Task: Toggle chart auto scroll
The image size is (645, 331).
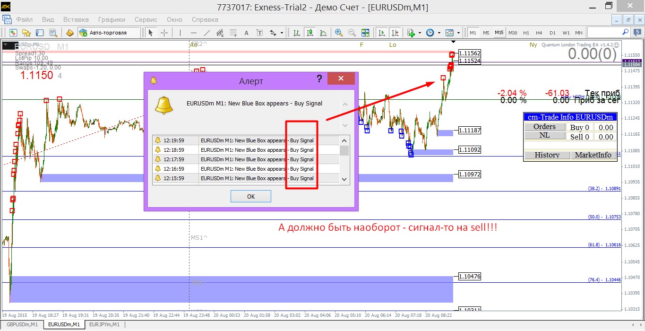Action: click(381, 33)
